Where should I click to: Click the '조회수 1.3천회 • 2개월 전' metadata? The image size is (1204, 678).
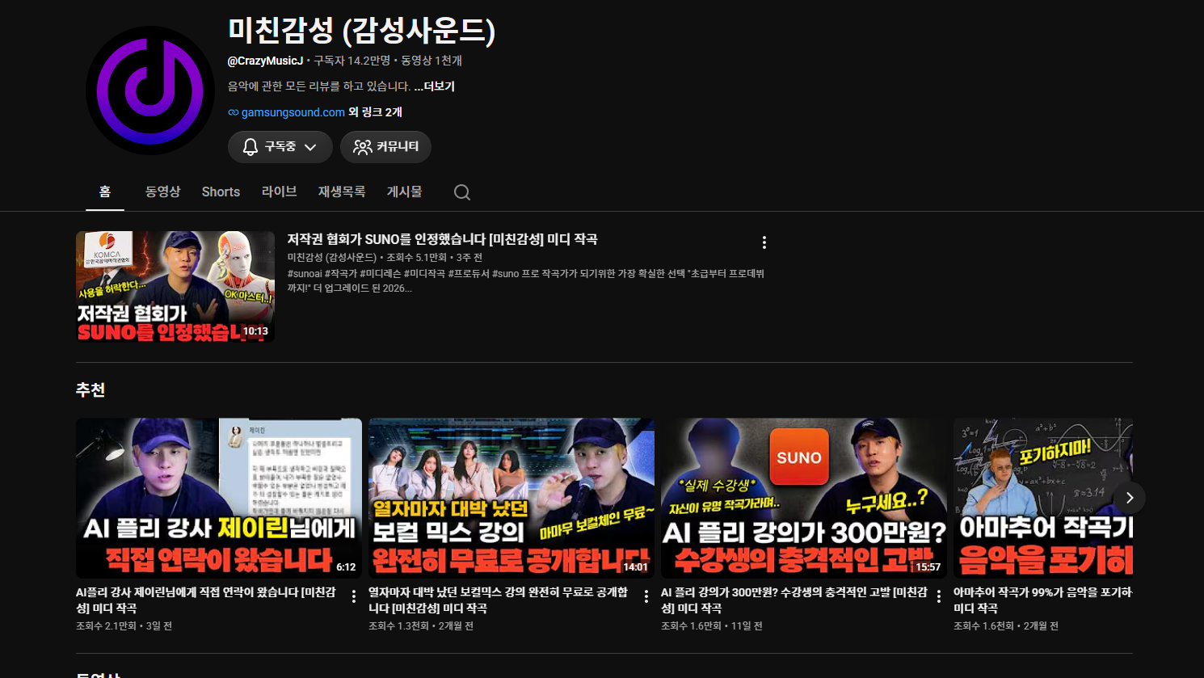pyautogui.click(x=421, y=626)
